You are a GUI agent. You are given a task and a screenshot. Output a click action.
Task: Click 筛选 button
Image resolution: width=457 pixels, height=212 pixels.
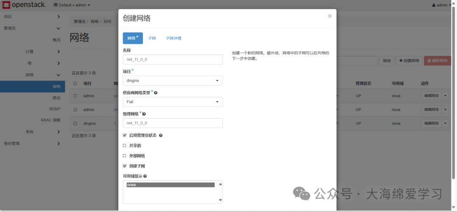[x=386, y=61]
